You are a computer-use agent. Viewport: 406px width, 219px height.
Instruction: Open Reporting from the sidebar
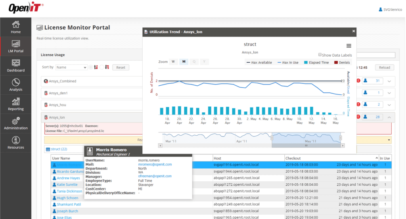coord(16,104)
